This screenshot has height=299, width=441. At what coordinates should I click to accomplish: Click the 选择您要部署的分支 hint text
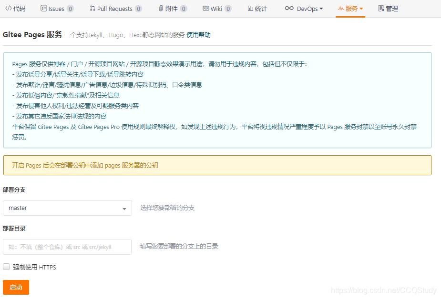point(168,208)
